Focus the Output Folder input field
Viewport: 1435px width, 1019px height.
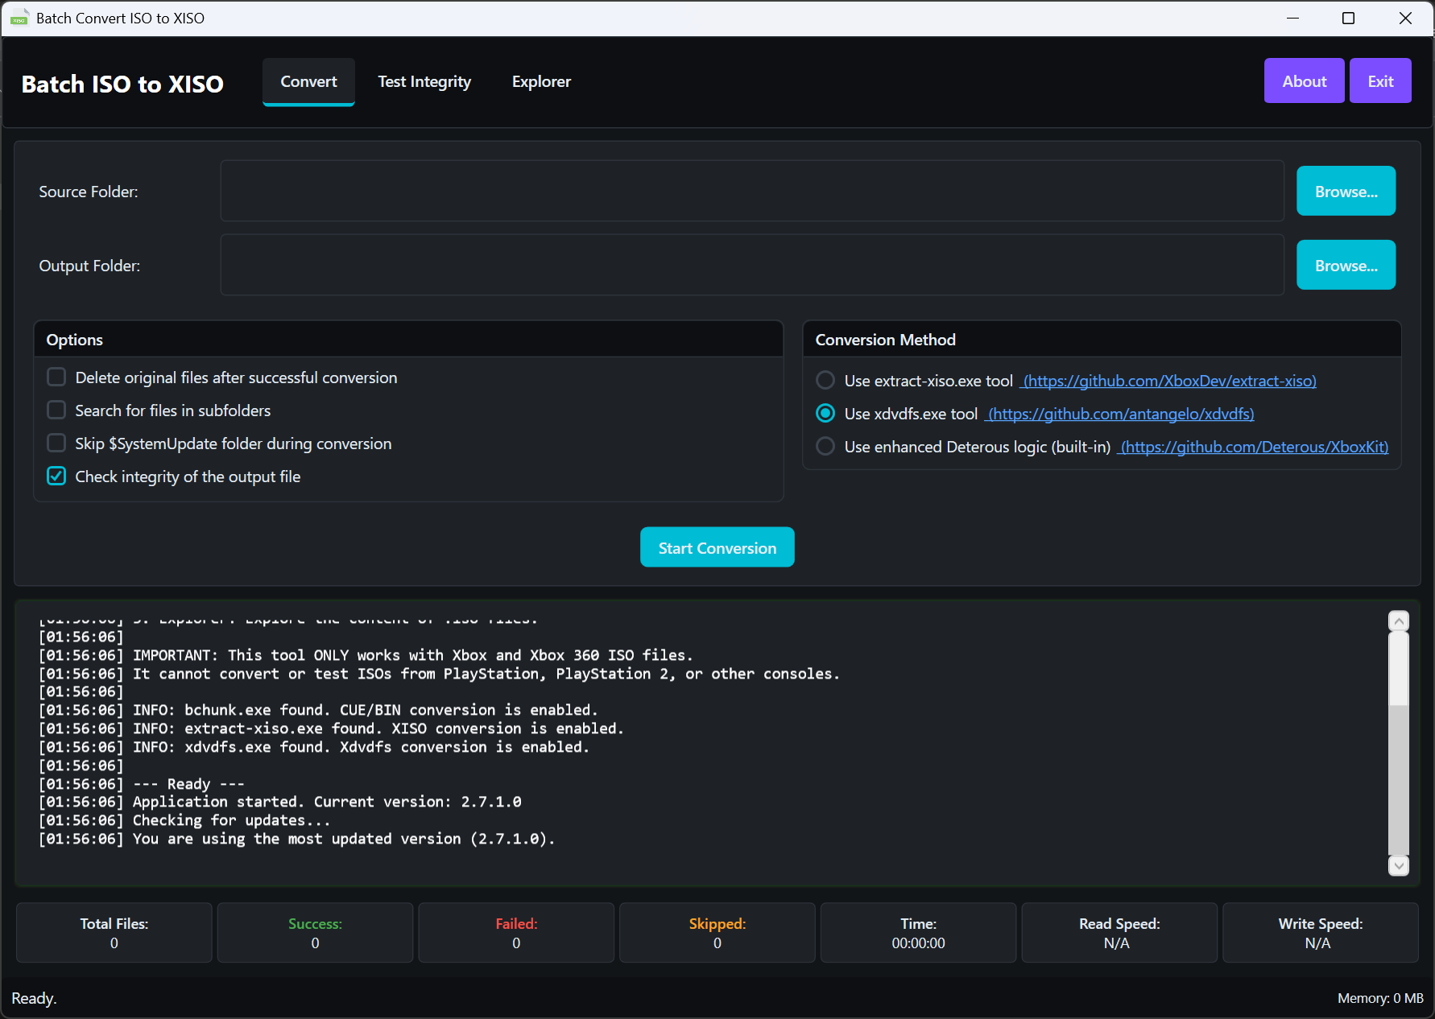pos(752,265)
